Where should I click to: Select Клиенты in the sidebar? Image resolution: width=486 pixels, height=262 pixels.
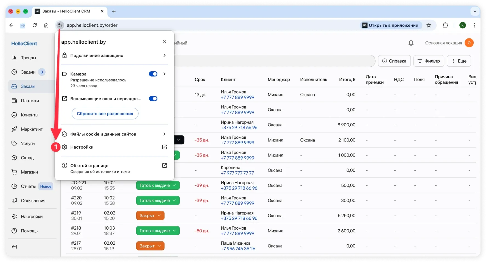coord(29,115)
